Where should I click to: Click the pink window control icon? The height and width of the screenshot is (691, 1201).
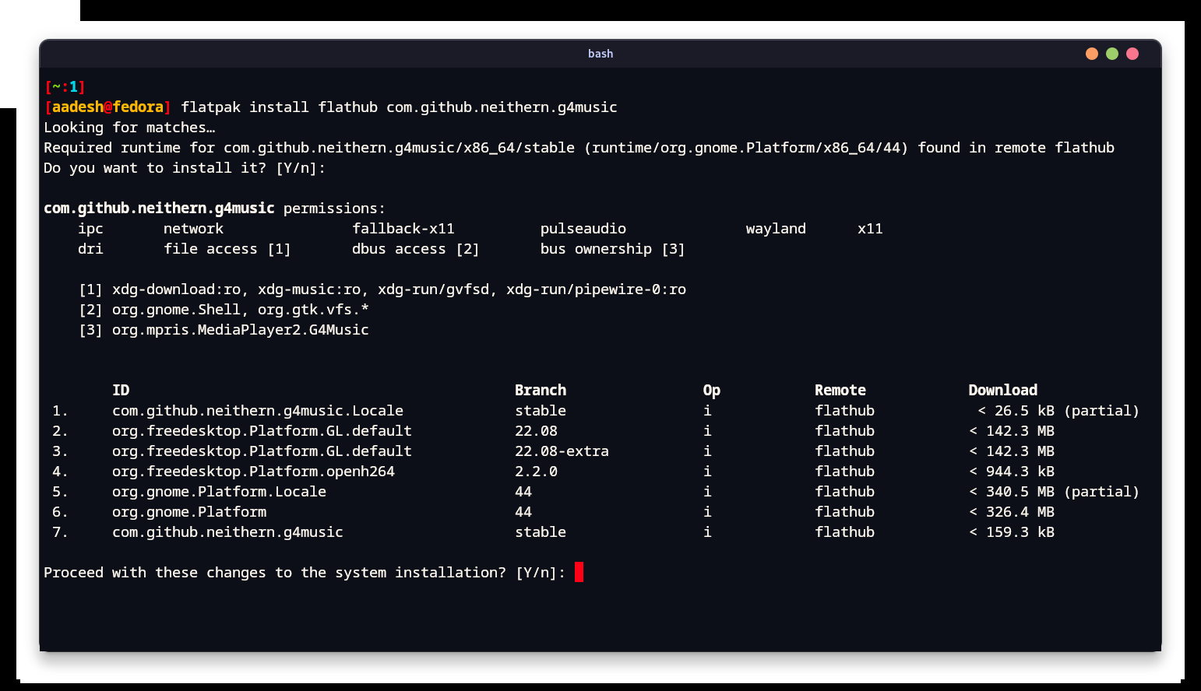point(1132,54)
